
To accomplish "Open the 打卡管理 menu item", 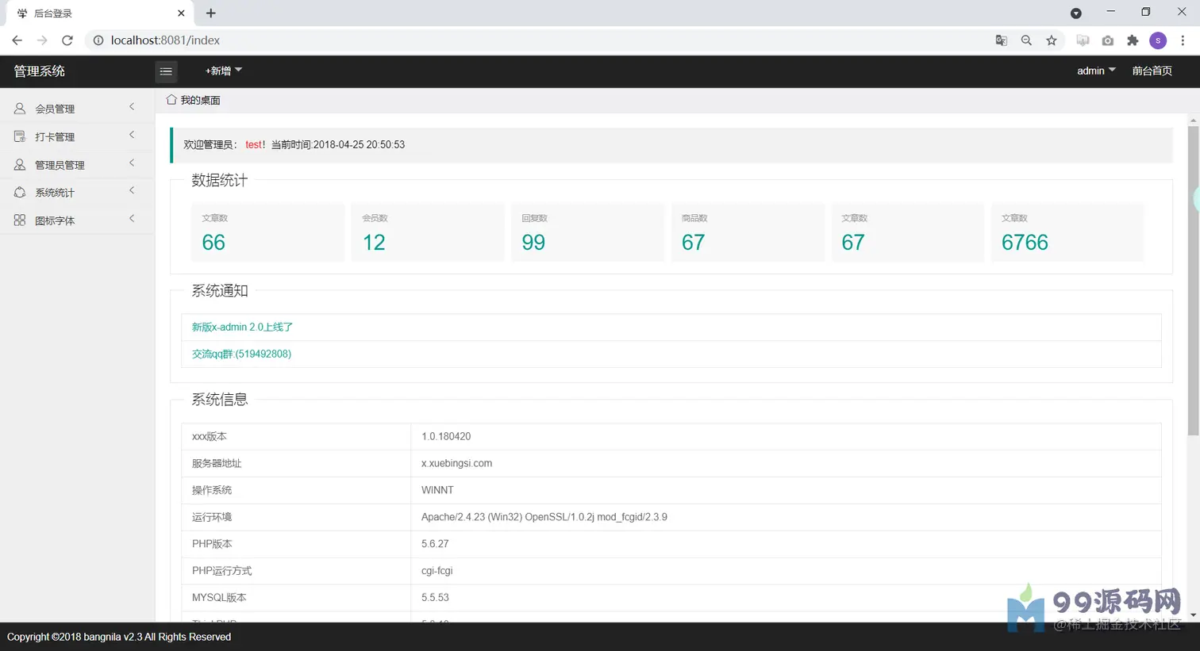I will 77,136.
